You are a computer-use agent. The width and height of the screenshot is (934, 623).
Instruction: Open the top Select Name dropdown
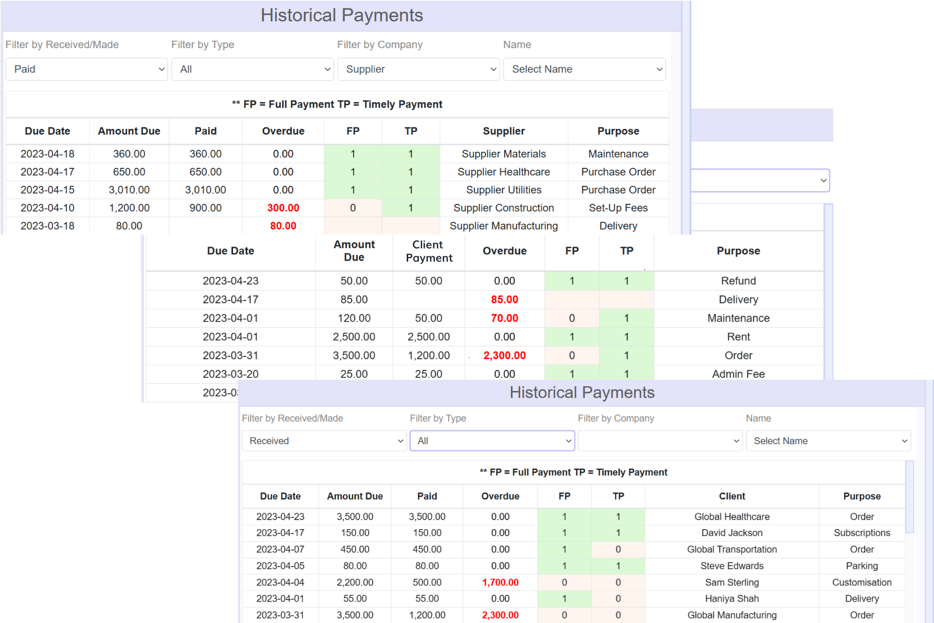pyautogui.click(x=584, y=69)
